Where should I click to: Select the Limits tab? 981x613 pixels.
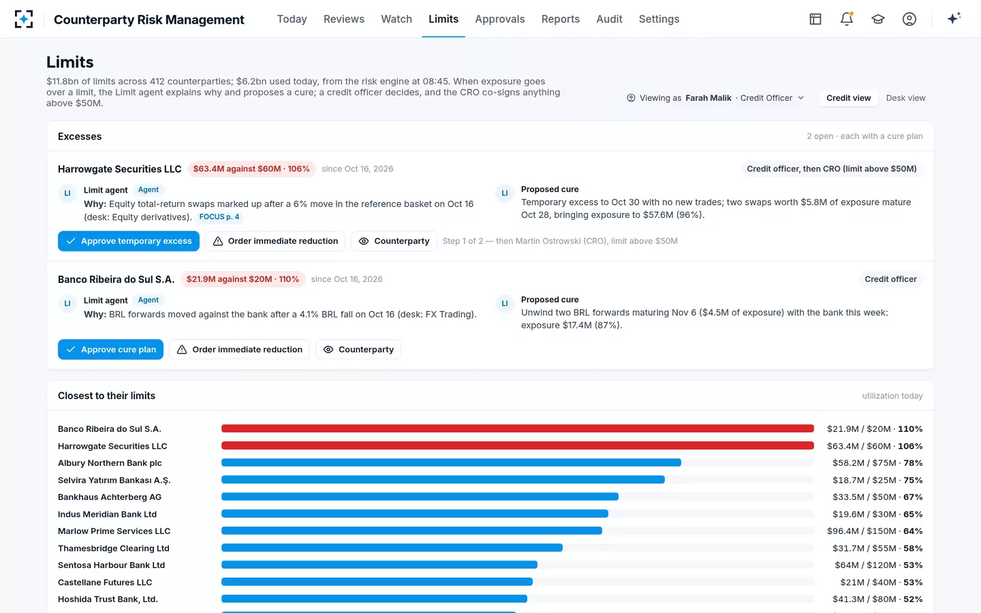443,19
